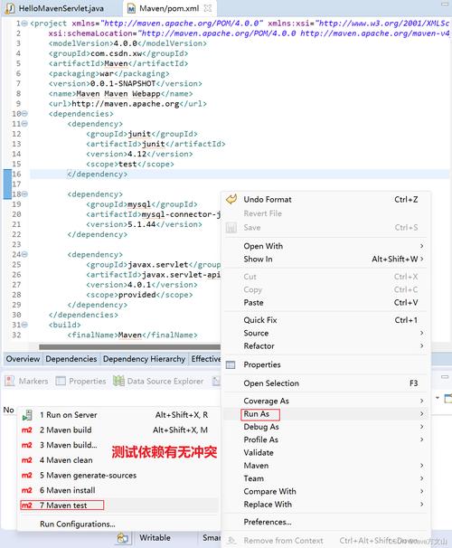Select 1 Run on Server
The image size is (452, 548).
[118, 415]
